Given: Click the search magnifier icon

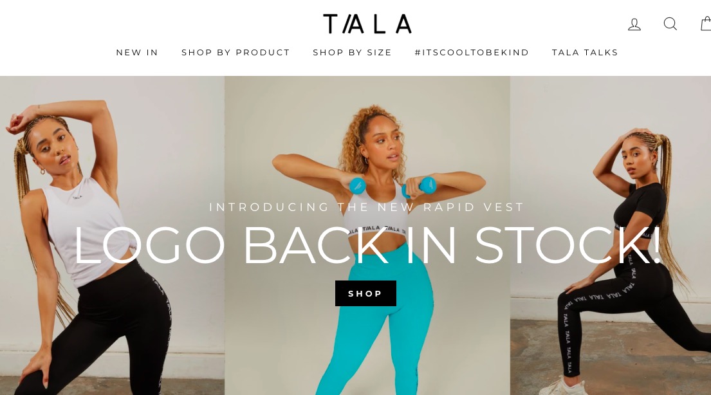Looking at the screenshot, I should (x=670, y=24).
